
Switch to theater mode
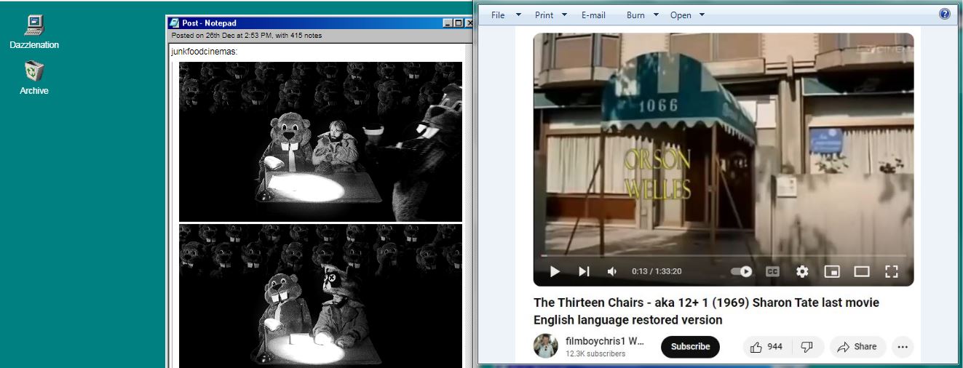pyautogui.click(x=862, y=271)
